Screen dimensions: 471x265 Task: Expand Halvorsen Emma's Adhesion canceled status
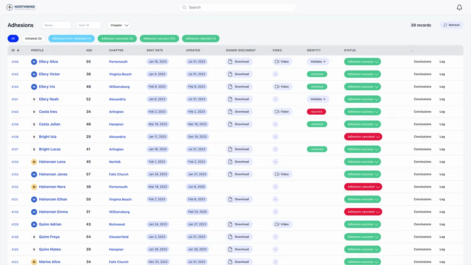[x=363, y=212]
